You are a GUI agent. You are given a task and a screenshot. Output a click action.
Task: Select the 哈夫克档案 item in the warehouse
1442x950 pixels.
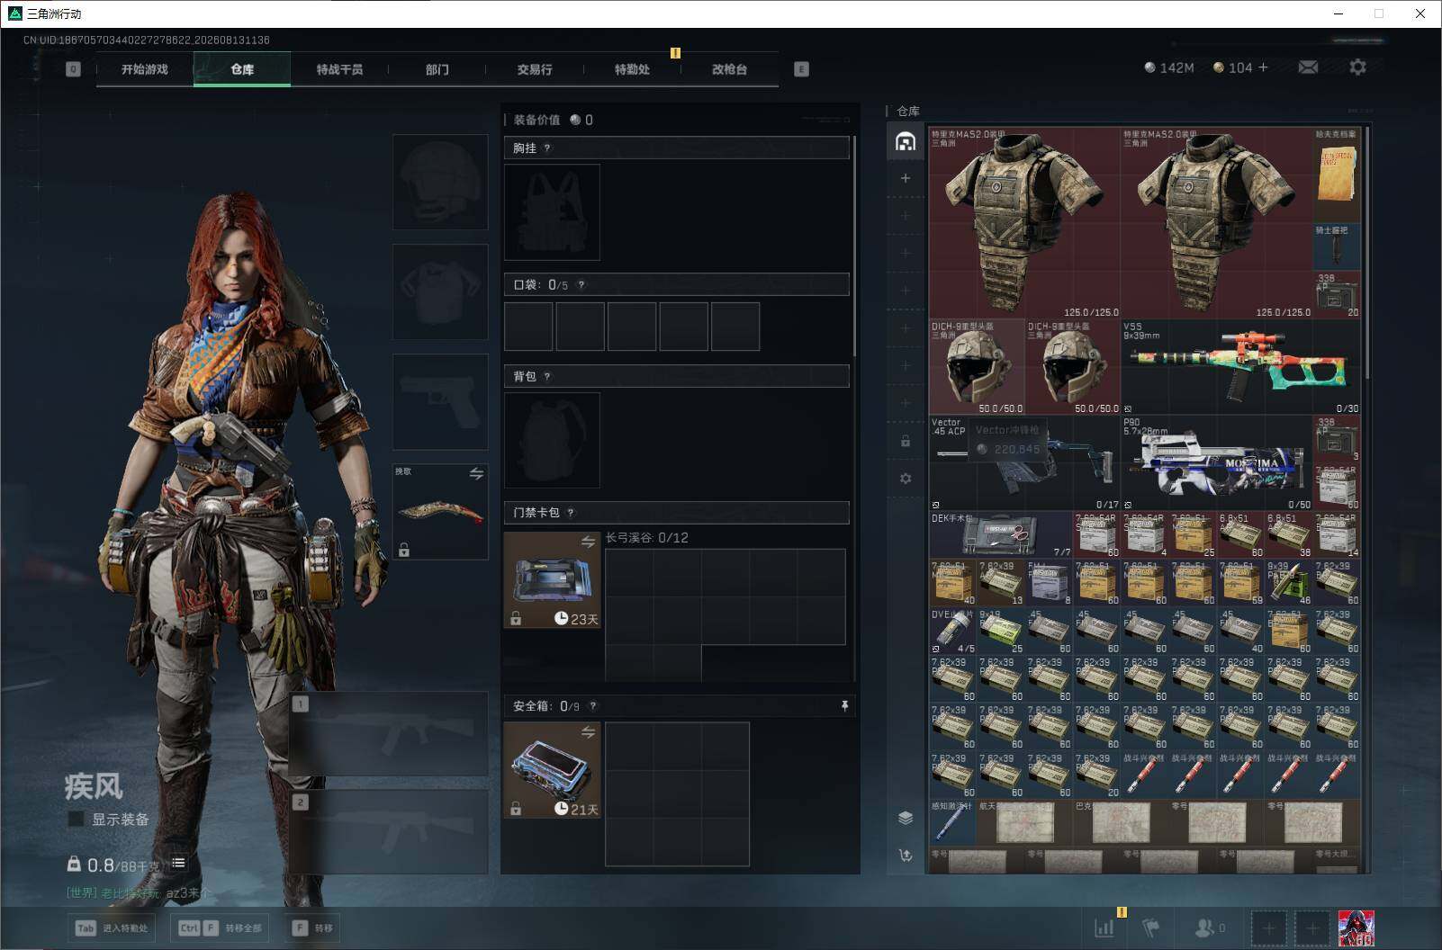coord(1337,175)
